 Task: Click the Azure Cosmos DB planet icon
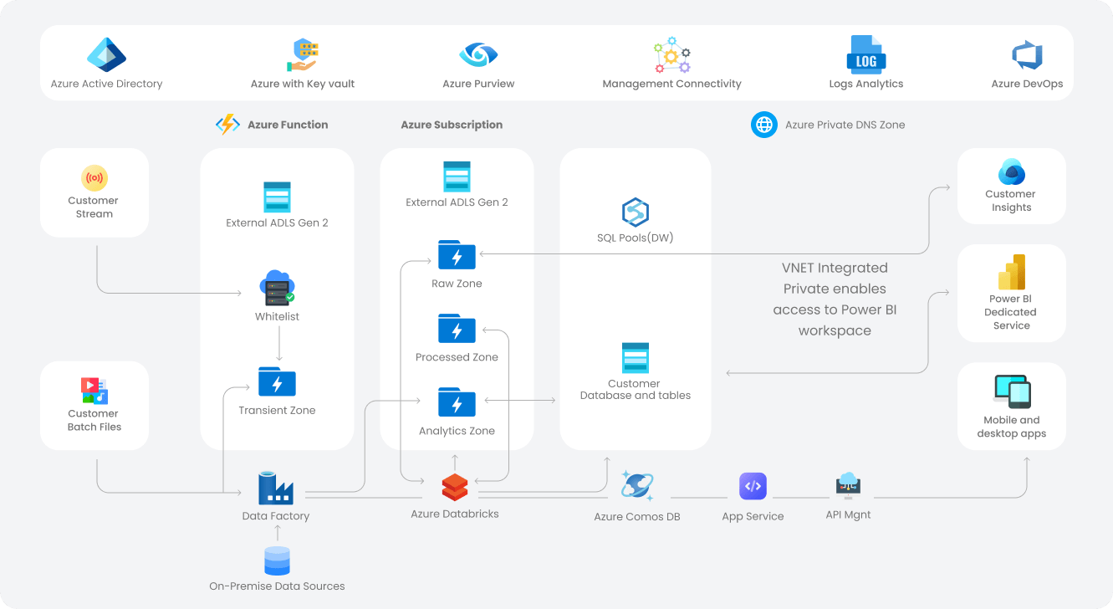point(637,487)
